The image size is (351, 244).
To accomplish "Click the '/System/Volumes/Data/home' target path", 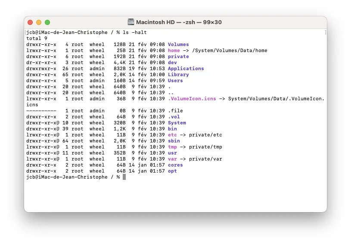I will tap(230, 50).
